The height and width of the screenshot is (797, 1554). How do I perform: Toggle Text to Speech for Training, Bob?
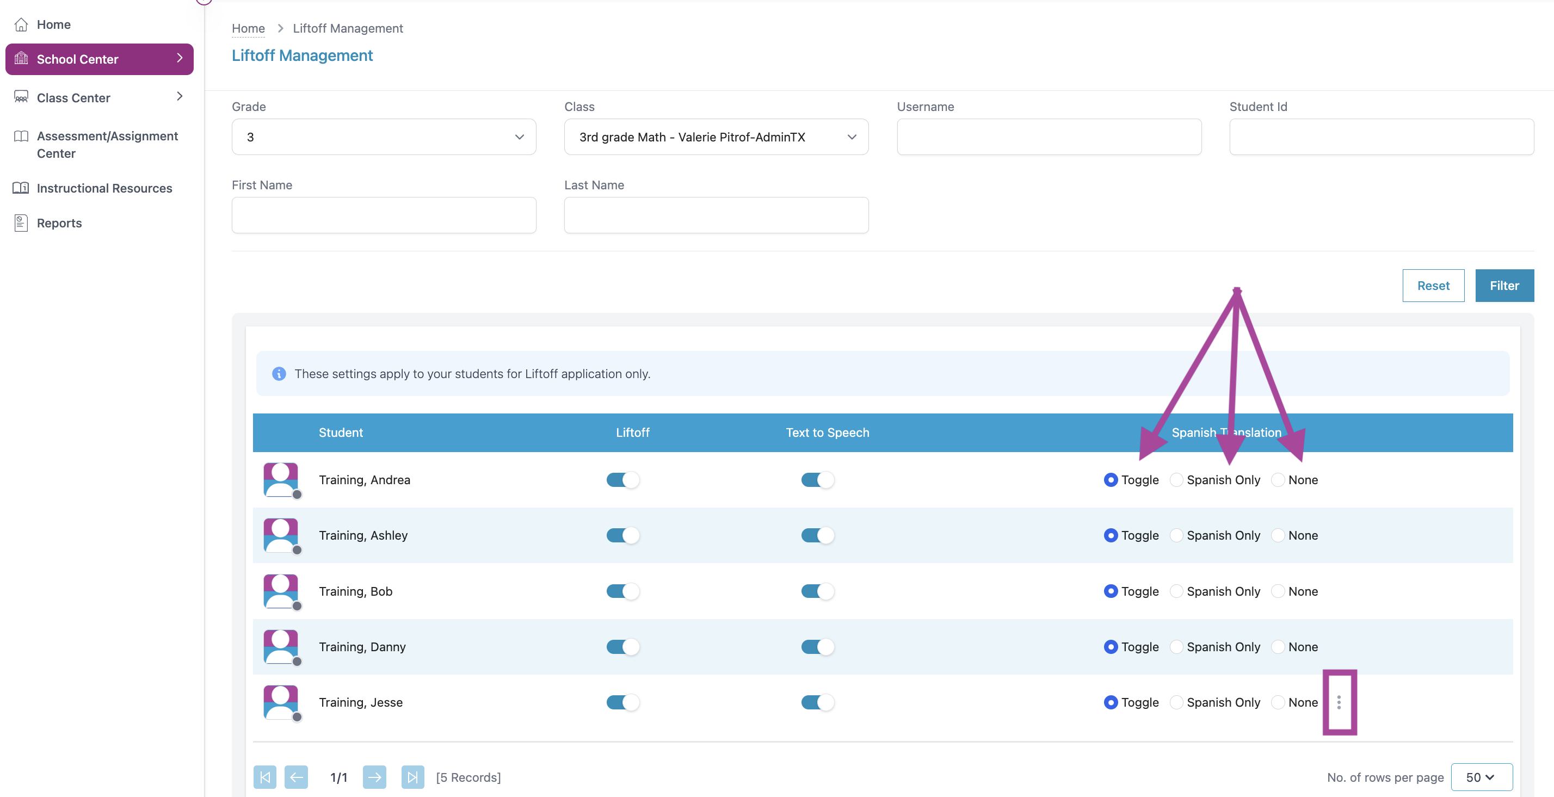pos(817,591)
